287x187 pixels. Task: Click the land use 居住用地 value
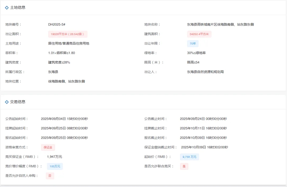(69, 44)
